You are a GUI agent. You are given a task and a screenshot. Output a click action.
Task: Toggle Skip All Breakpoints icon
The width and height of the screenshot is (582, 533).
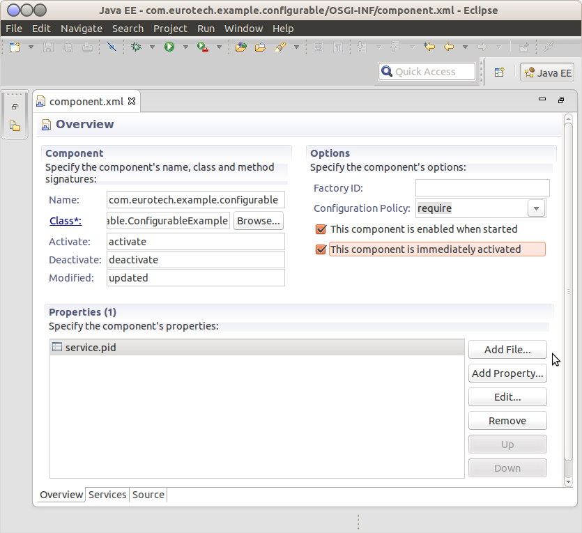click(x=112, y=47)
